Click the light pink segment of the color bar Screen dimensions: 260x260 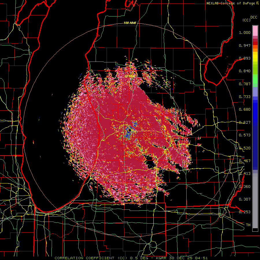click(x=255, y=31)
